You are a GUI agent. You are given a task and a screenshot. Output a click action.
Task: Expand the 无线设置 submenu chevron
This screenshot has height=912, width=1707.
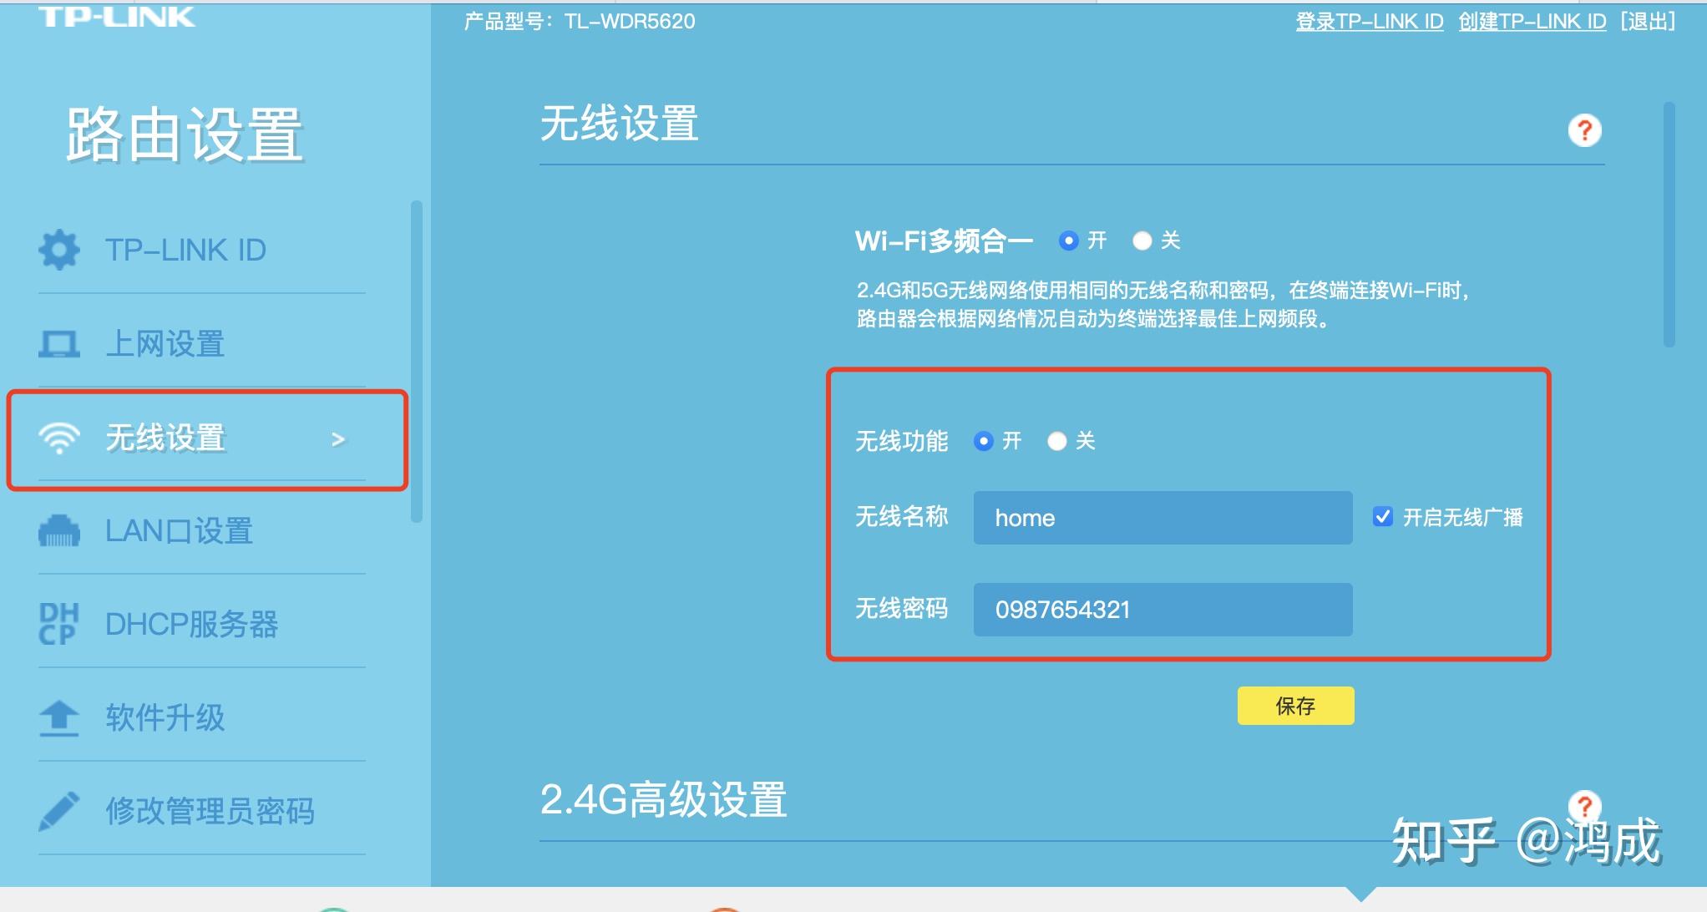[337, 438]
